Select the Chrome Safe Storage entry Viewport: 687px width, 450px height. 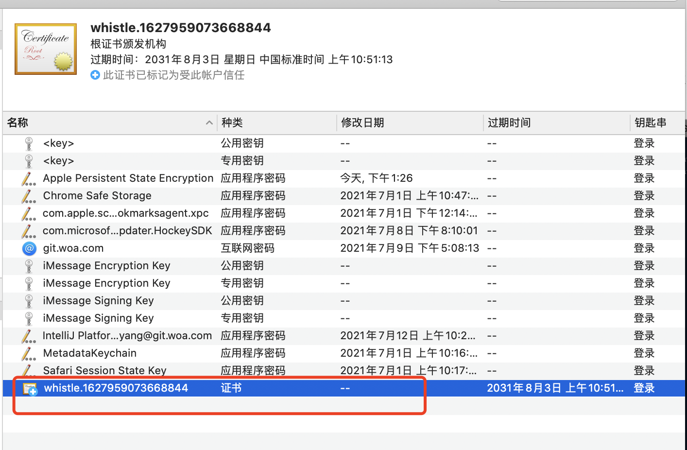(x=344, y=196)
